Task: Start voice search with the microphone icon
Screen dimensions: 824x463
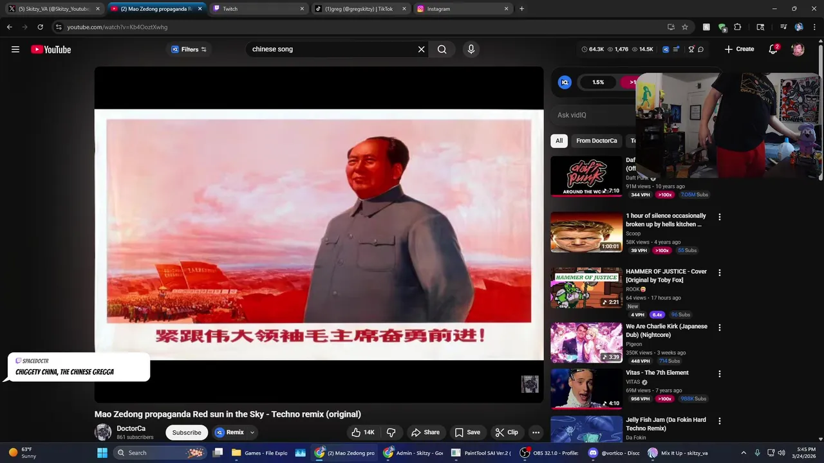Action: tap(471, 50)
